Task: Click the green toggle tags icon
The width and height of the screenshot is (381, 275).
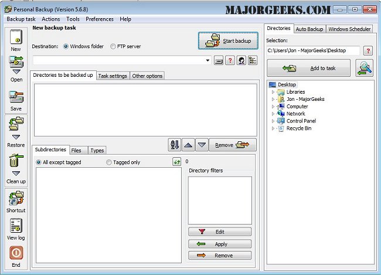Action: pyautogui.click(x=176, y=162)
